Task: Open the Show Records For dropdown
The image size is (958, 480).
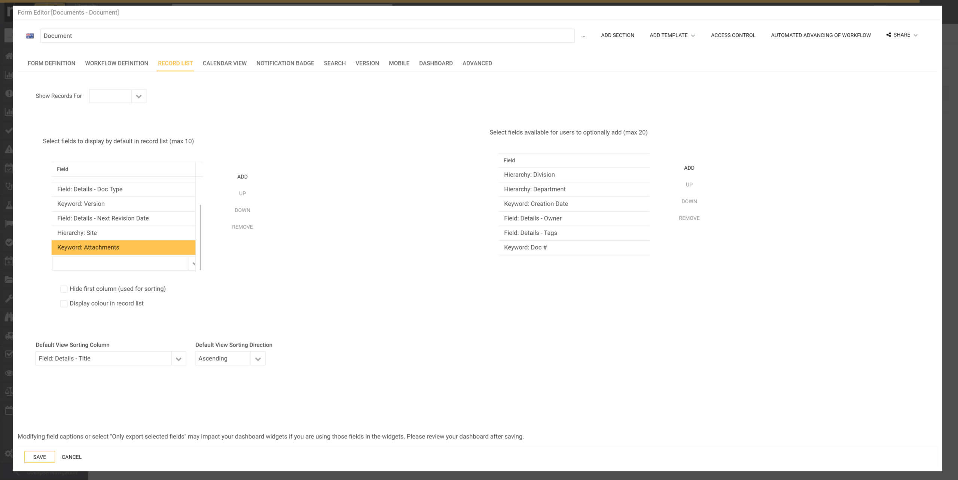Action: coord(138,96)
